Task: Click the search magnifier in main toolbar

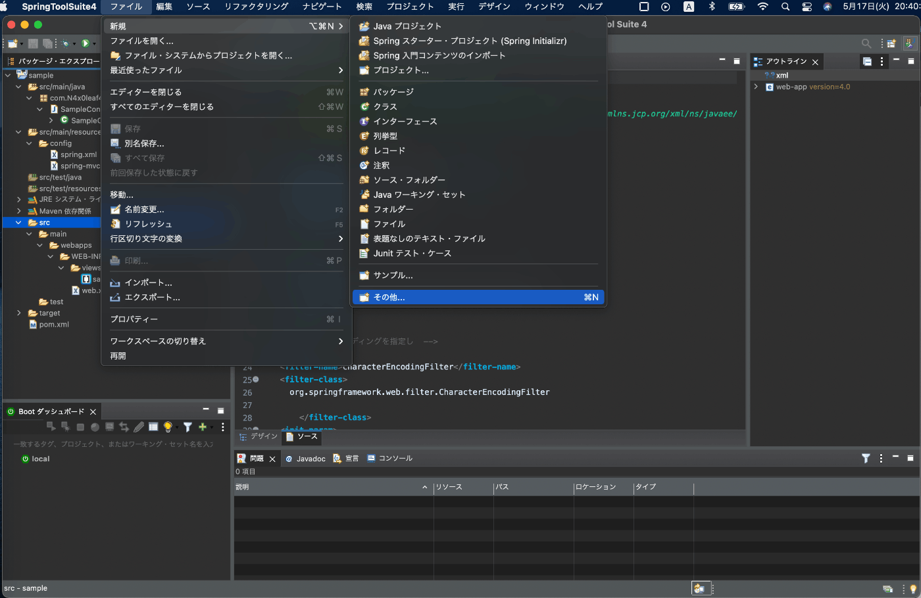Action: 866,43
